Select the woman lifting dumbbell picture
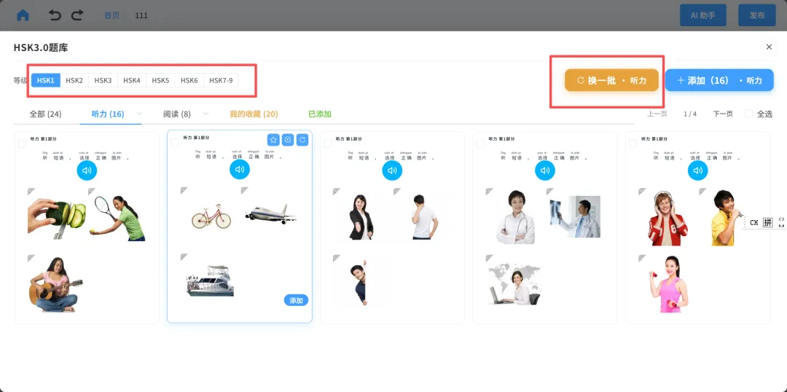787x392 pixels. coord(670,284)
